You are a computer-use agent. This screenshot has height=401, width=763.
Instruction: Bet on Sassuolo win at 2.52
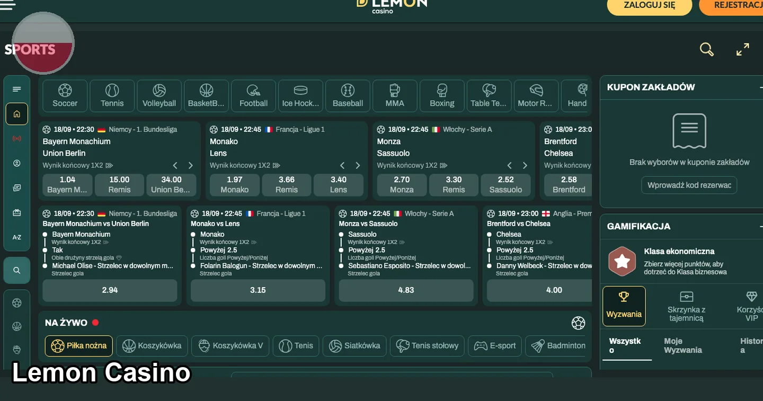(x=506, y=185)
